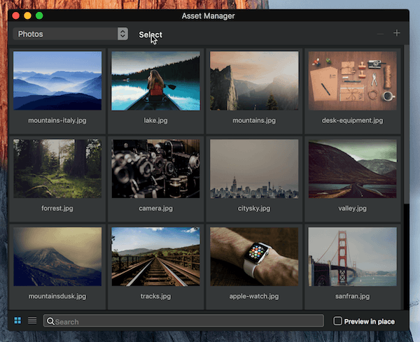The height and width of the screenshot is (342, 420).
Task: Click the search magnifier icon
Action: [x=50, y=321]
